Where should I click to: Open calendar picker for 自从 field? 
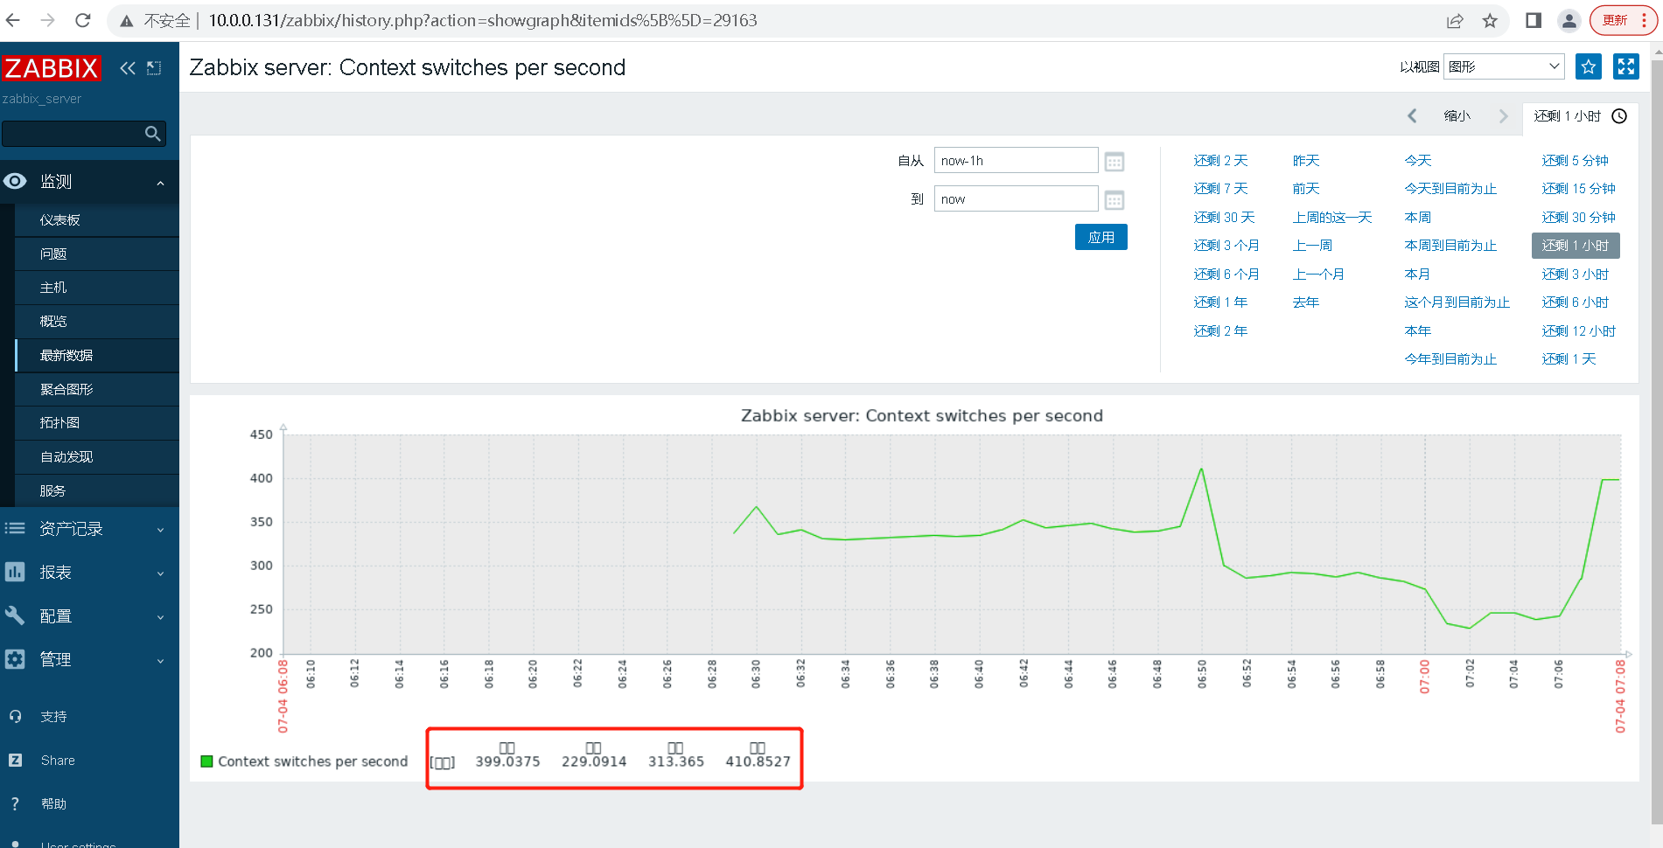coord(1114,162)
